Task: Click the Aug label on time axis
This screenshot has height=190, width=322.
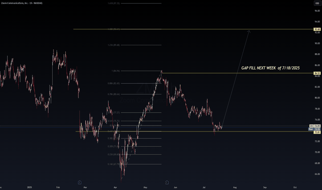Action: [235, 187]
